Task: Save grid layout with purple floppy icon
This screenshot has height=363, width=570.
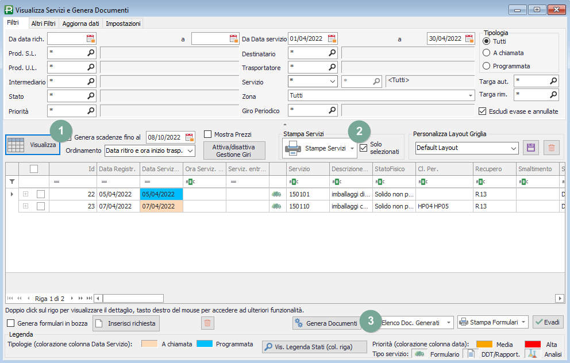Action: tap(531, 148)
